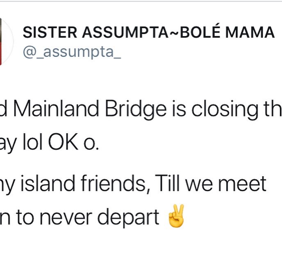Click the word "island" in the tweet
282x259 pixels.
point(48,183)
